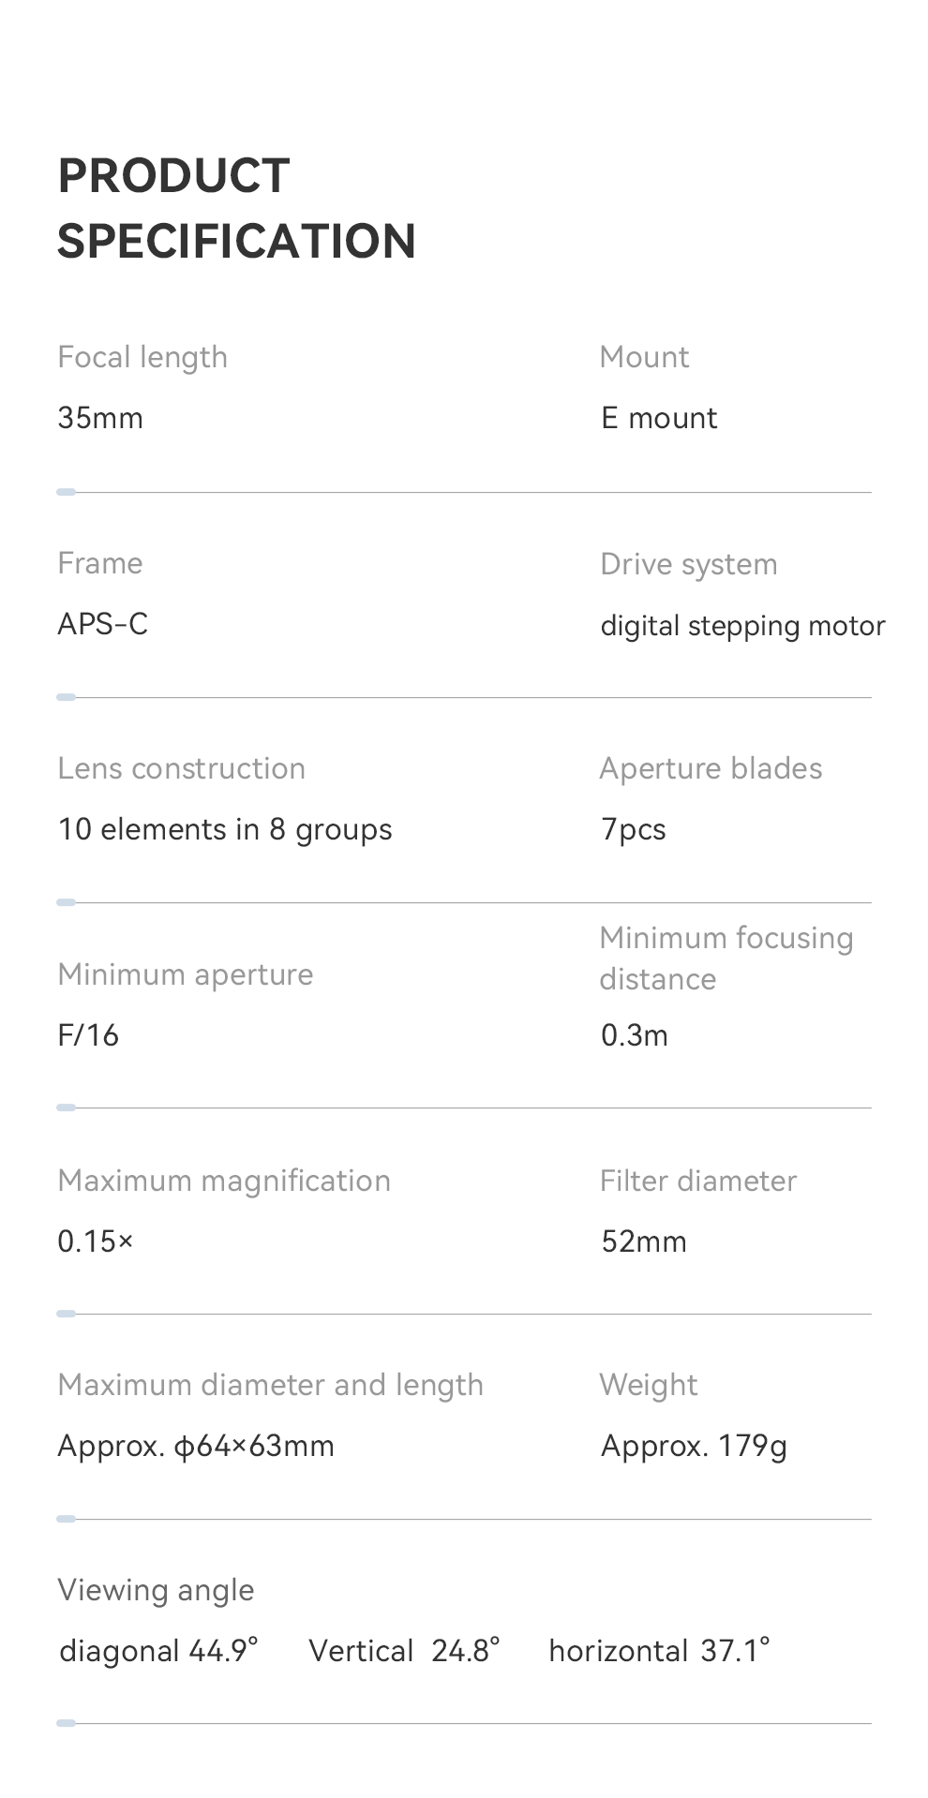Click the Minimum focusing distance label
The width and height of the screenshot is (928, 1798).
click(x=726, y=958)
